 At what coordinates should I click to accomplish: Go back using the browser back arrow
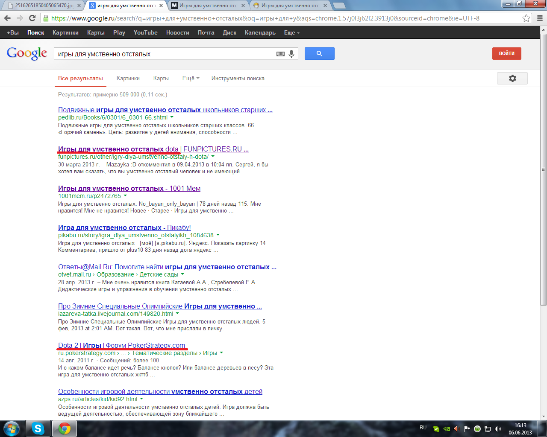(7, 18)
